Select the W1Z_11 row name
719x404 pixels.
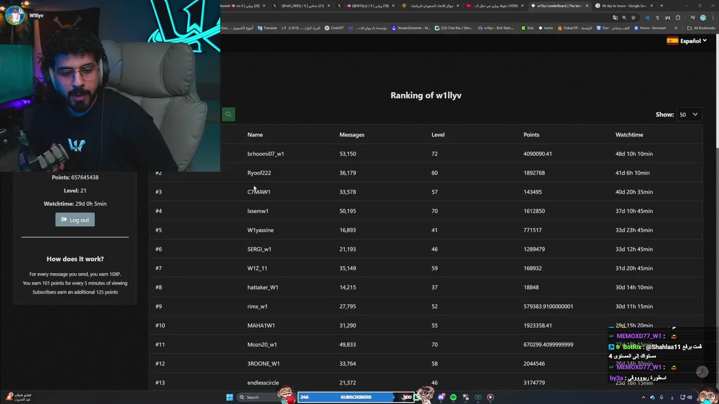[x=257, y=268]
